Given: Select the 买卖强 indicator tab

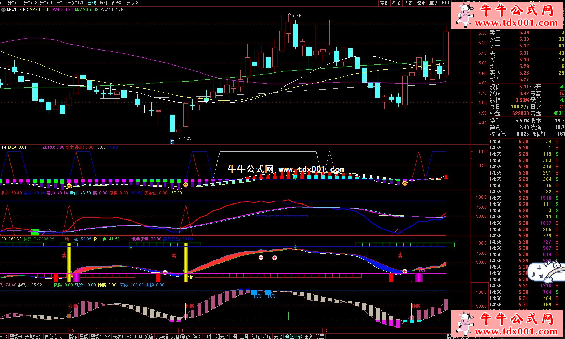Looking at the screenshot, I should 162,337.
